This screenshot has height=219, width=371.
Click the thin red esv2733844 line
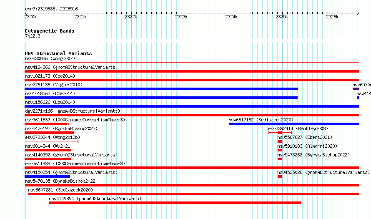coord(51,141)
